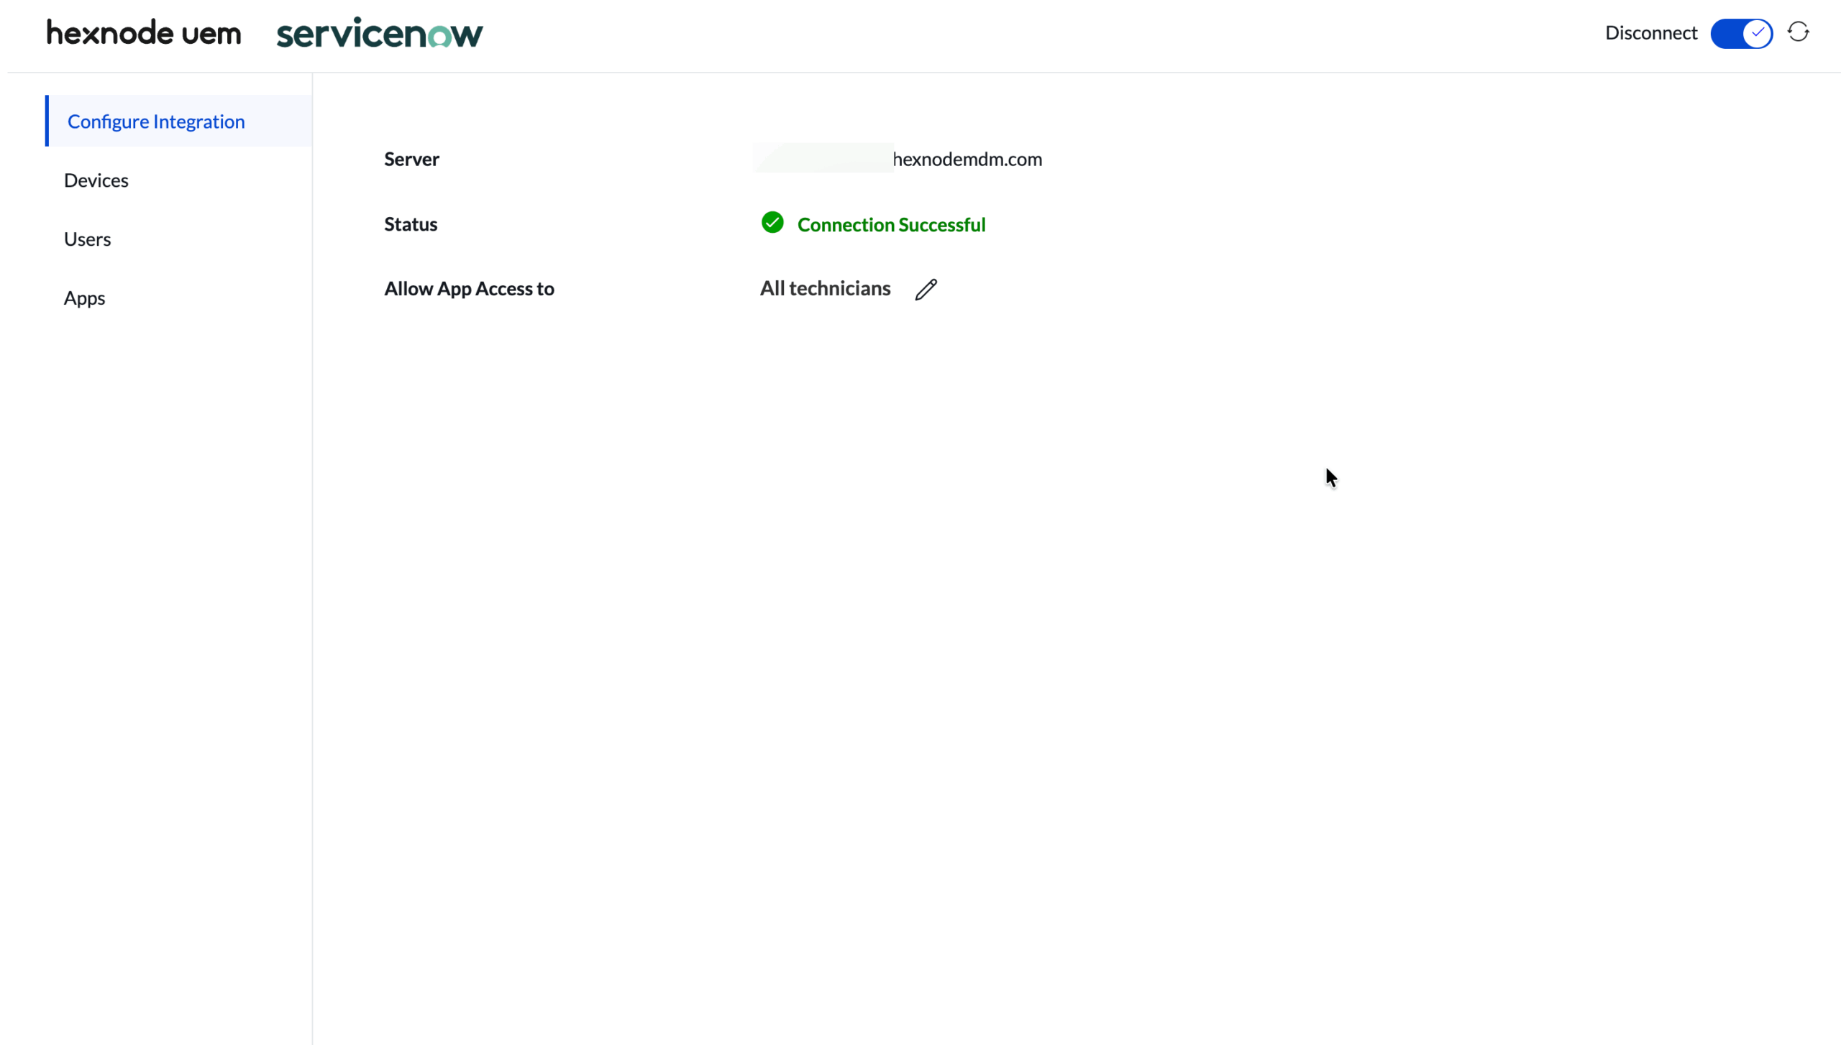Click the check knob inside the Disconnect toggle

click(1757, 33)
